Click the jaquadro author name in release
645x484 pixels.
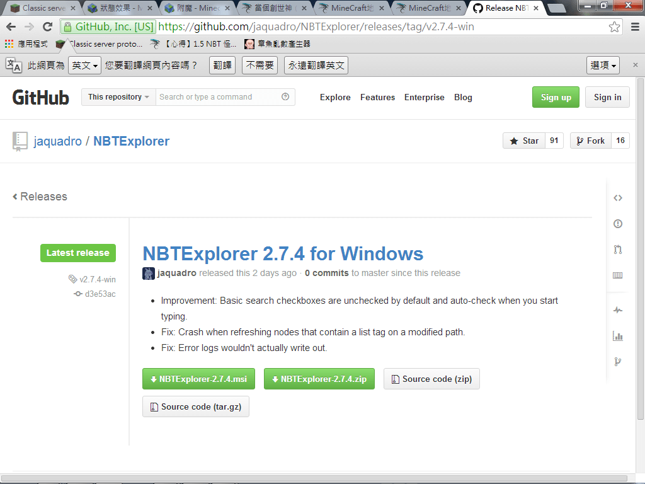coord(177,274)
